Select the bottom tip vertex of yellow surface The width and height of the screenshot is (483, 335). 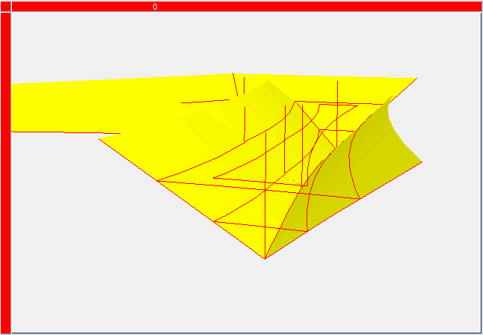tap(265, 259)
